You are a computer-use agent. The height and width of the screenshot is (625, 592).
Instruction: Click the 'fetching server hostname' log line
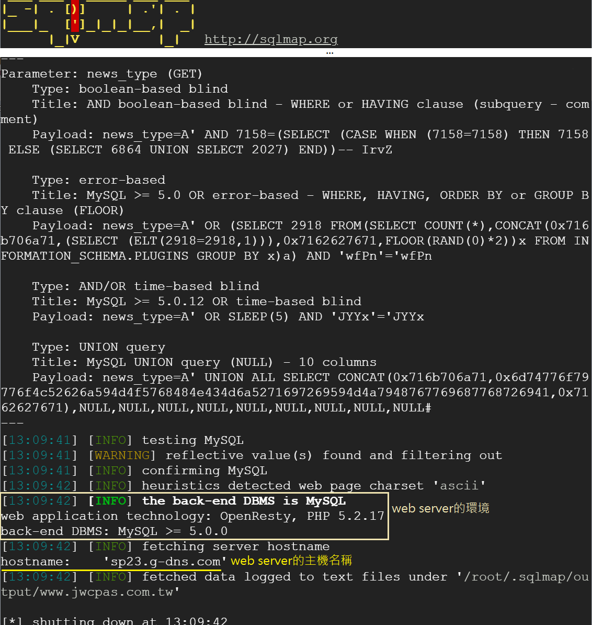click(166, 546)
